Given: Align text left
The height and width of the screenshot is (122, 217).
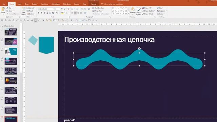Looking at the screenshot, I should click(x=72, y=13).
